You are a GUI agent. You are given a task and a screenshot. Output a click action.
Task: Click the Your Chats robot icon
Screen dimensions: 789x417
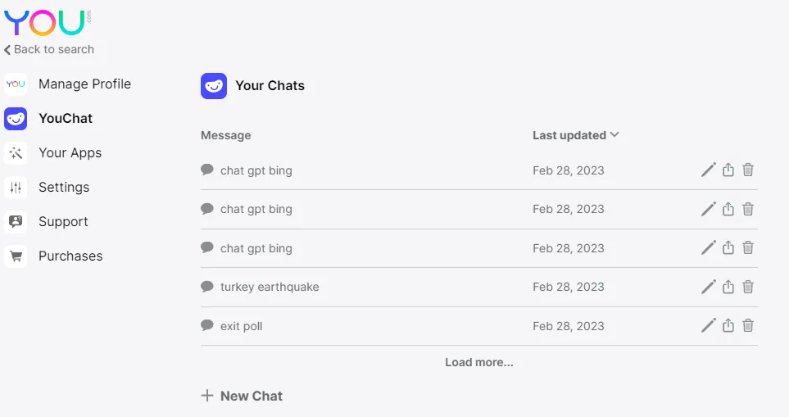[214, 86]
